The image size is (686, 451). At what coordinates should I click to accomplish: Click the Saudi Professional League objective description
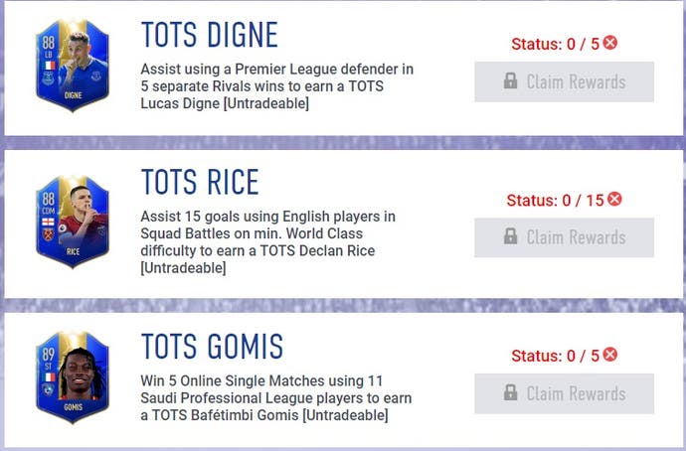click(x=276, y=397)
